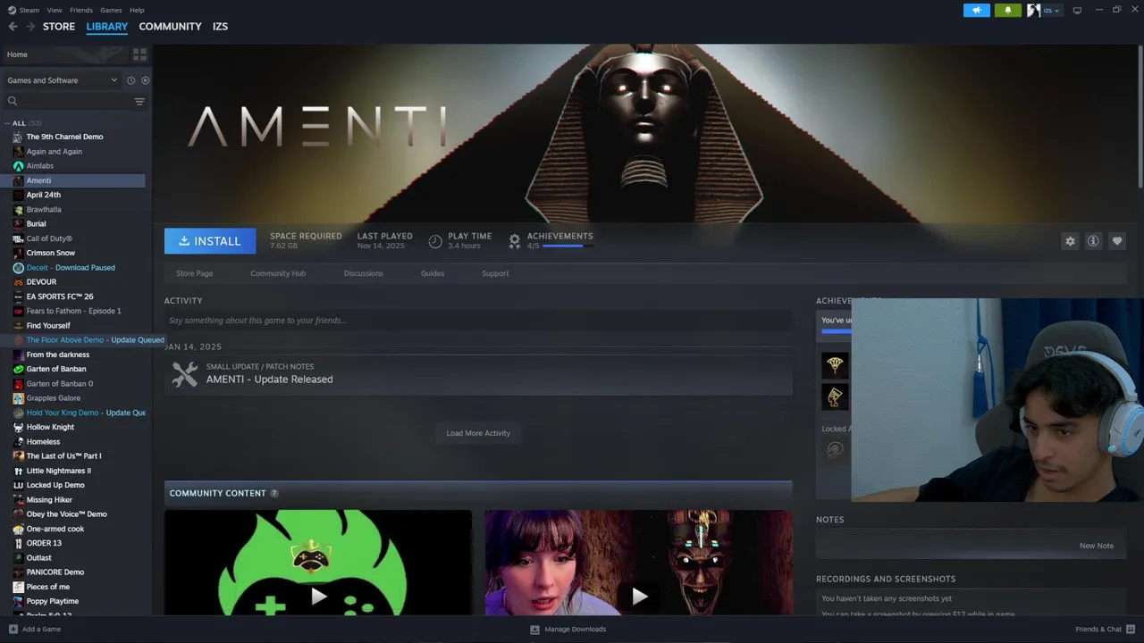Click the main page vertical scrollbar
The width and height of the screenshot is (1144, 643).
1140,116
